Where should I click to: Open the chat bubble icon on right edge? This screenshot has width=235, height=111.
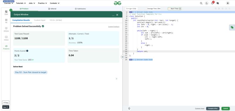[232, 27]
